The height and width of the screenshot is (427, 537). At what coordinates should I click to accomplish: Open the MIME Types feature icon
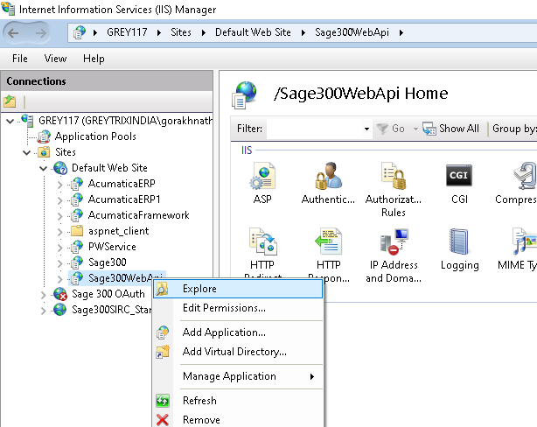tap(525, 241)
